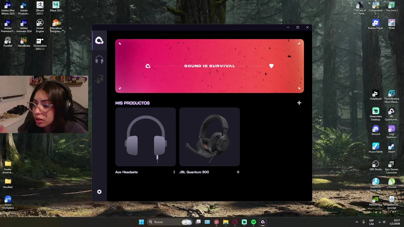Select Thunderstore Mod Manager desktop icon
This screenshot has height=227, width=404.
(x=392, y=97)
